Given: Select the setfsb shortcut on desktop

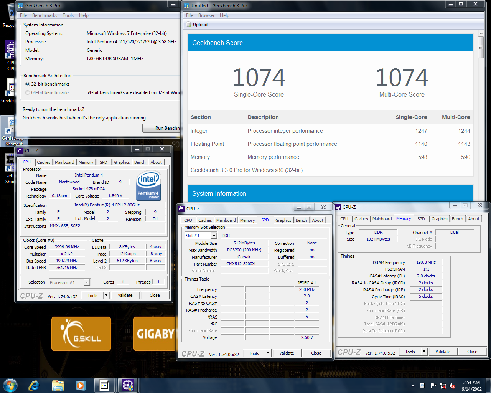Looking at the screenshot, I should coord(10,168).
